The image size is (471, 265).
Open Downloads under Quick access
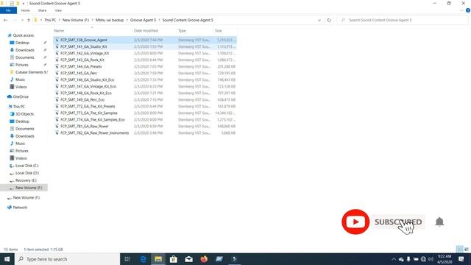coord(24,50)
